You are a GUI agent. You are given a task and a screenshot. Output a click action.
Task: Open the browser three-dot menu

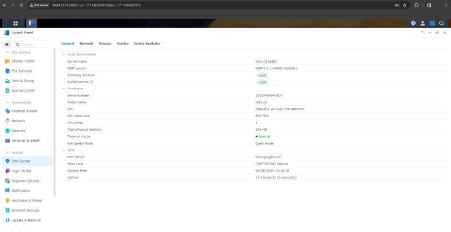(446, 5)
